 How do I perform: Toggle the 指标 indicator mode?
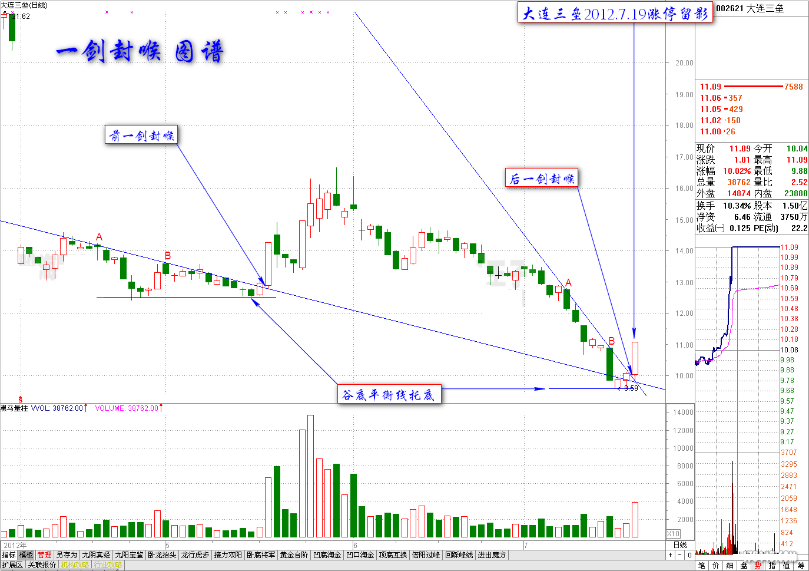coord(9,555)
